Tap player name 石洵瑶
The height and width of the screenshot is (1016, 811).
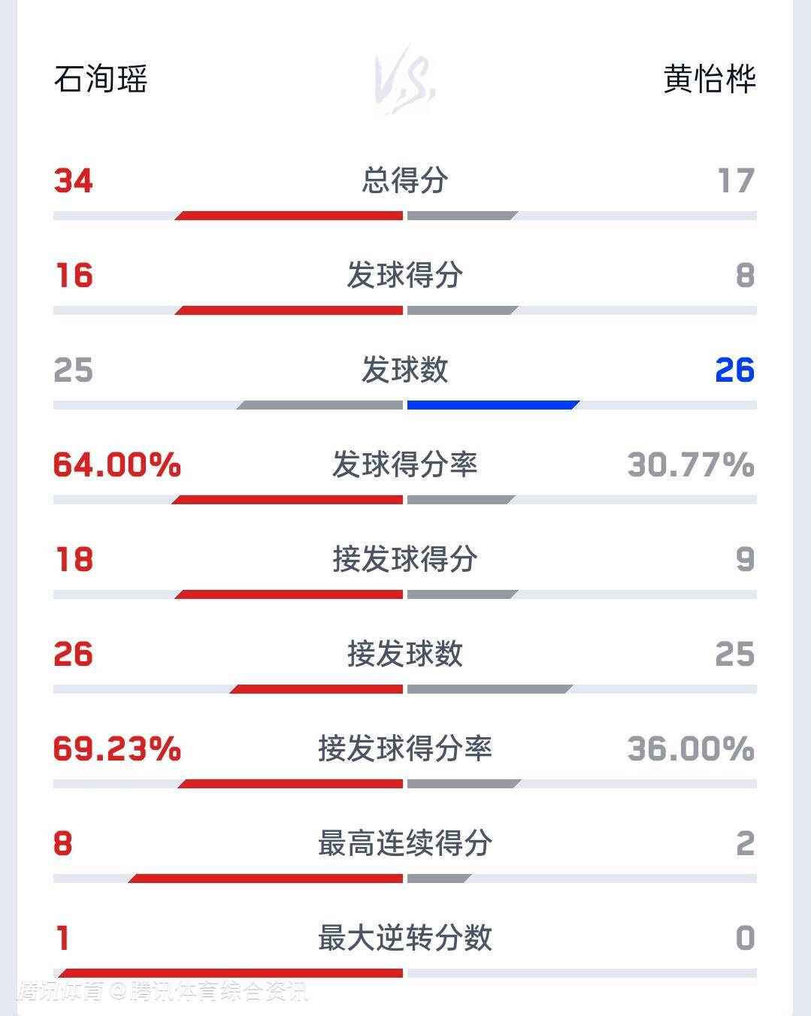[x=101, y=80]
